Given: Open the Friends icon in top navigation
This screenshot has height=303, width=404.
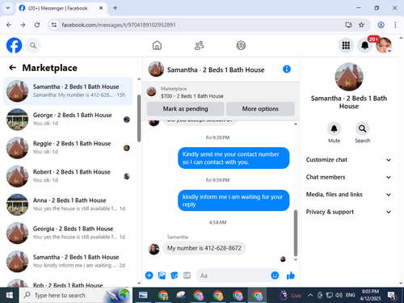Looking at the screenshot, I should point(199,45).
